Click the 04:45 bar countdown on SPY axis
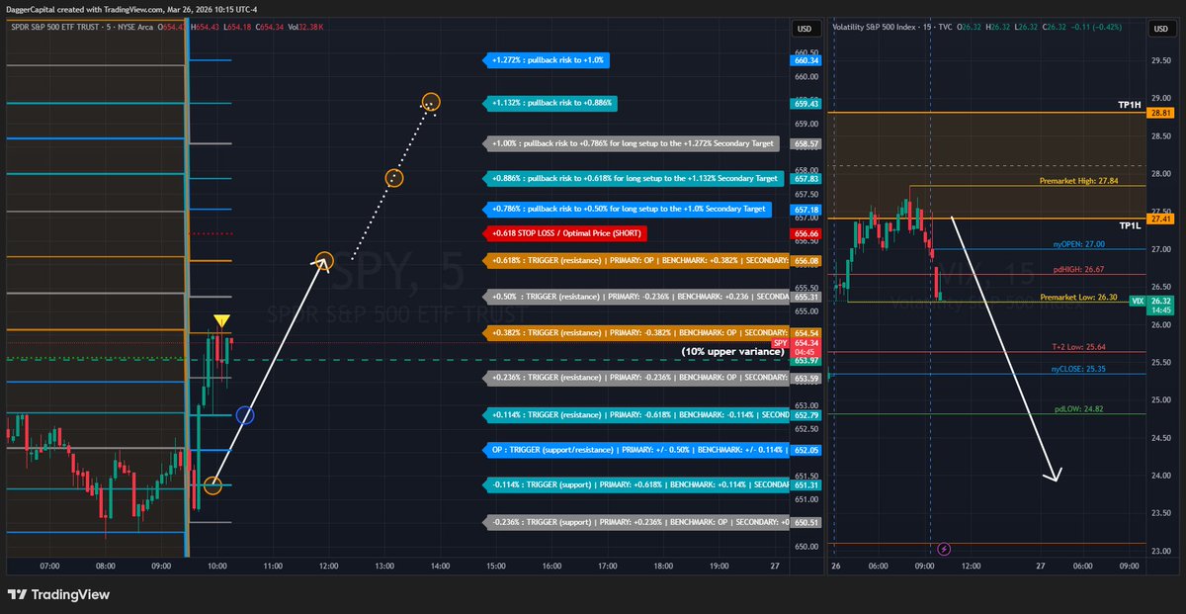 click(806, 351)
